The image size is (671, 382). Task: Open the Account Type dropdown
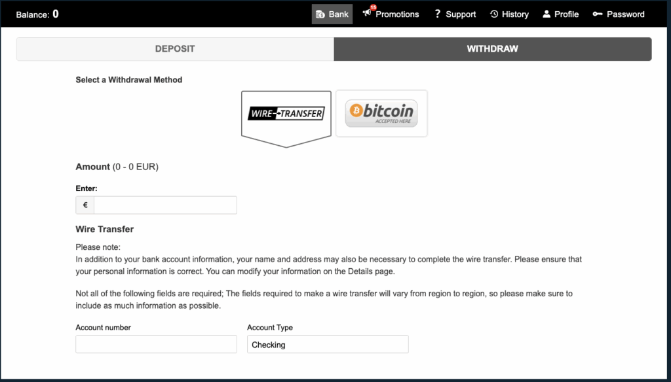coord(328,345)
